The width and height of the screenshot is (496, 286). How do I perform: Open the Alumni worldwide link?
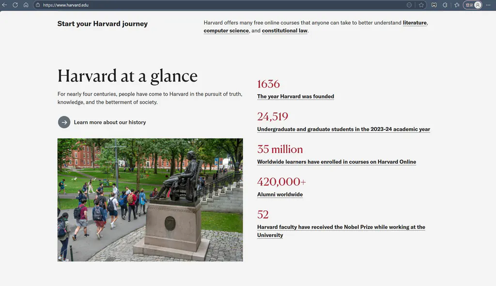(280, 194)
